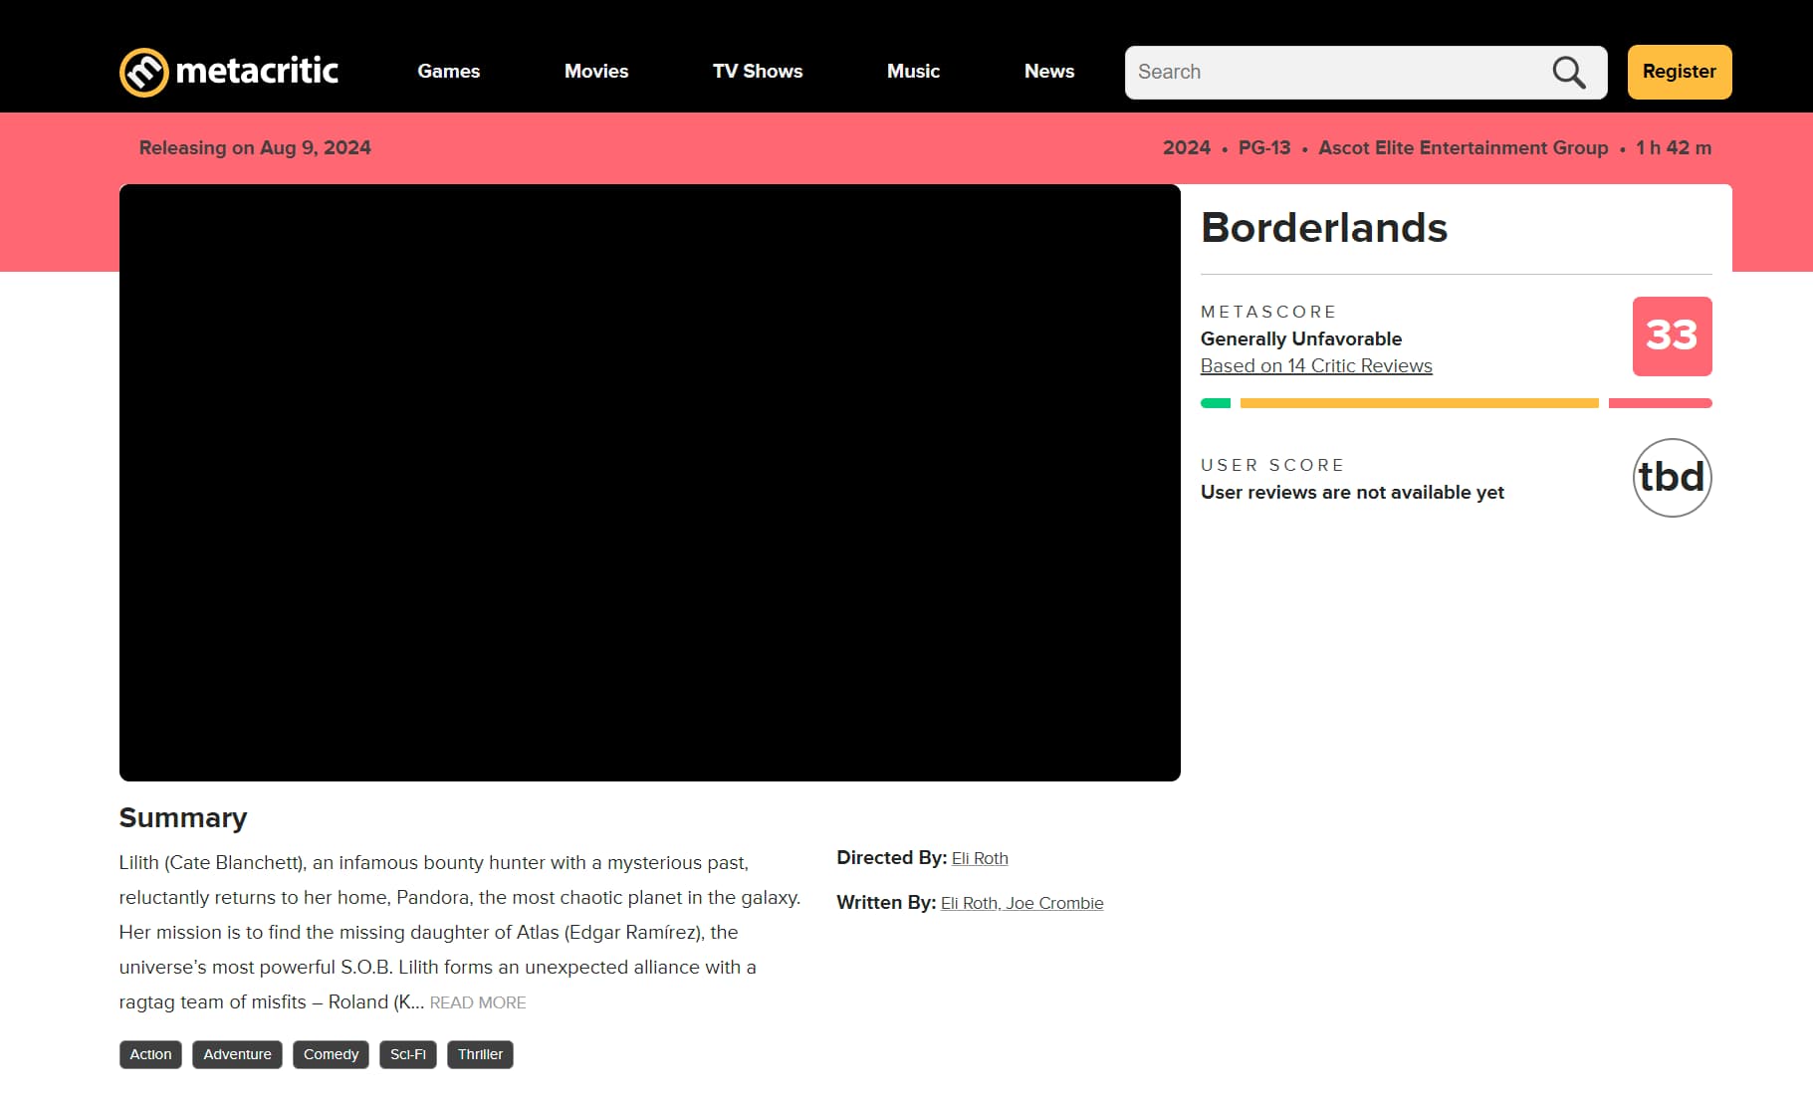Click the METASCORE label
Screen dimensions: 1813x1107
point(1268,312)
